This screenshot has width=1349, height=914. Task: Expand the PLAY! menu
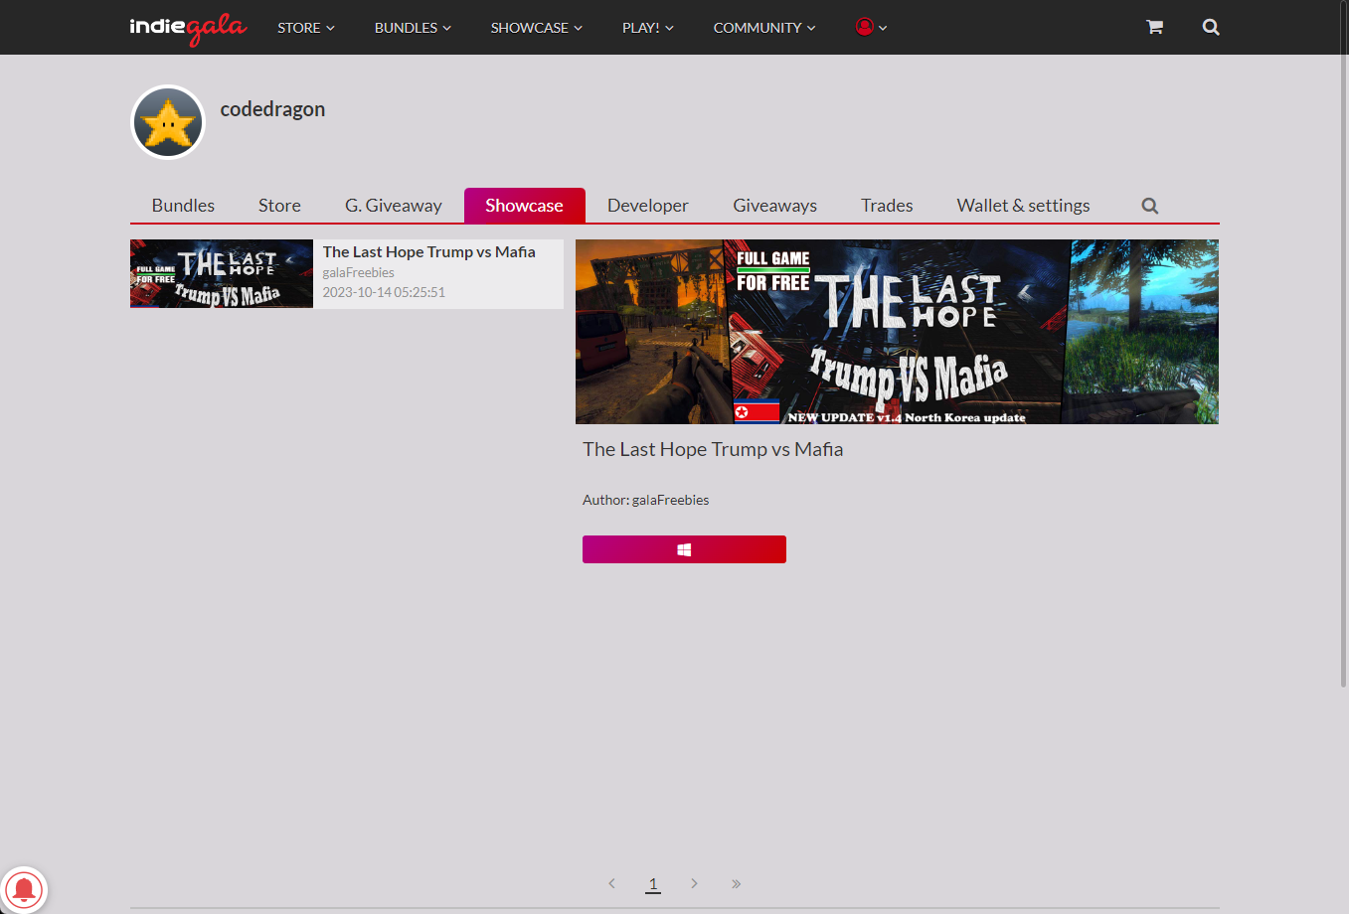point(648,28)
